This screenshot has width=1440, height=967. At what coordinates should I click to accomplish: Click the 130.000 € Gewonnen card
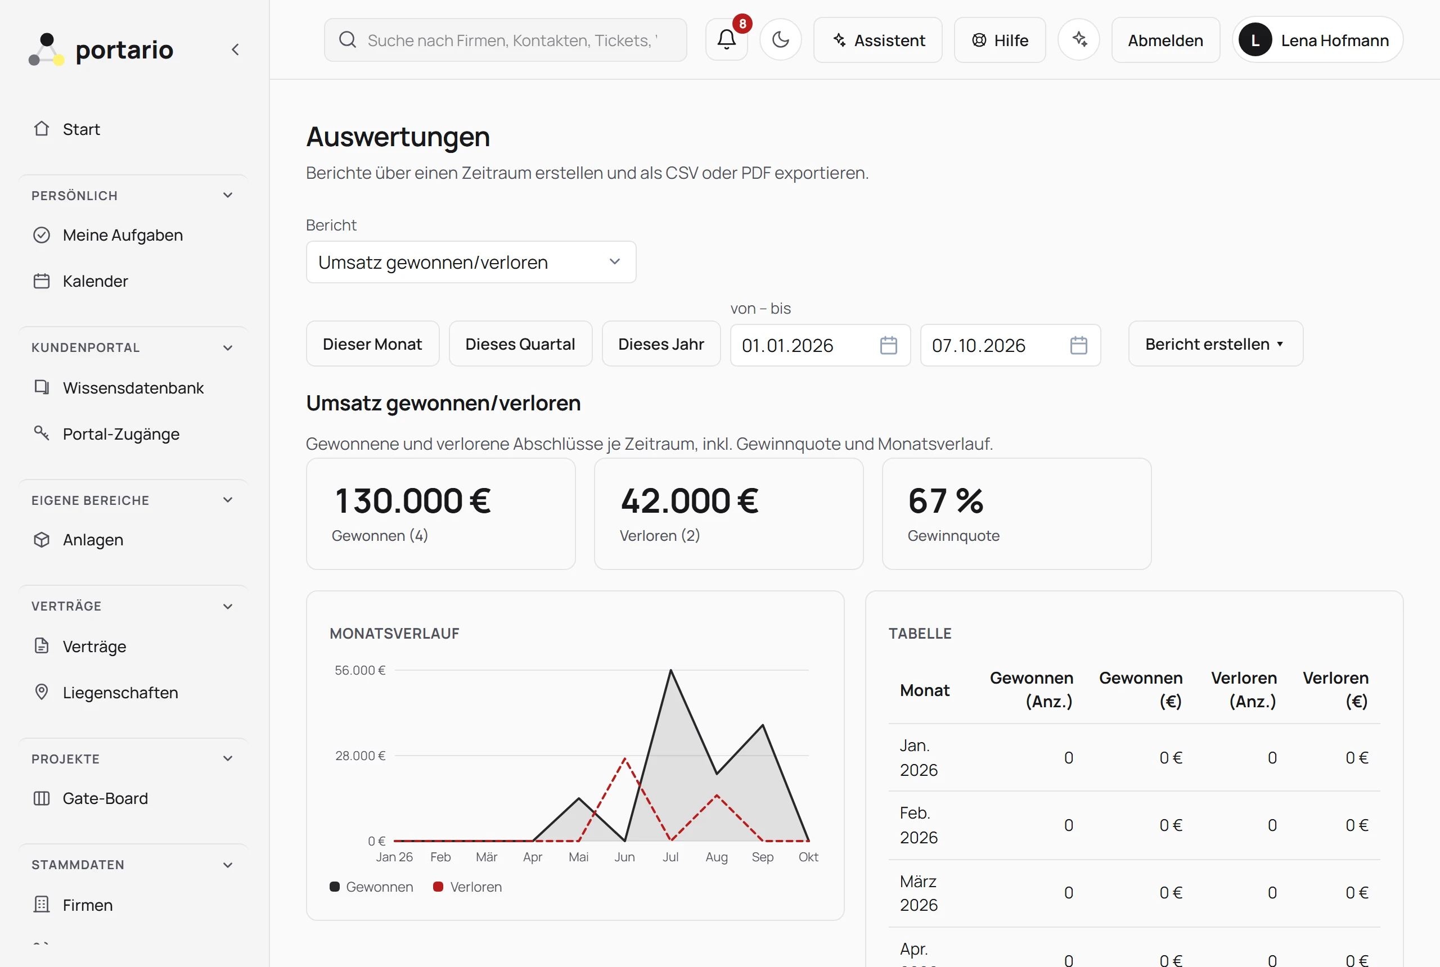tap(440, 514)
